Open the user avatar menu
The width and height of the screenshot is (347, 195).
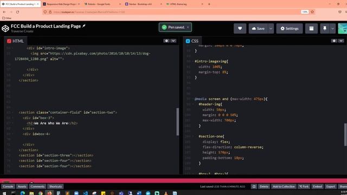(343, 29)
